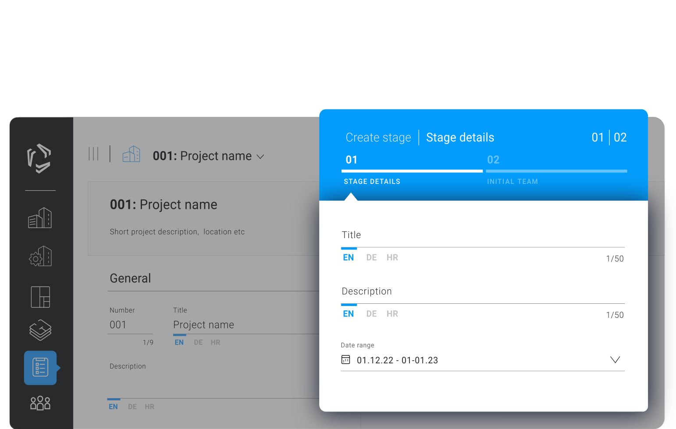Viewport: 676px width, 429px height.
Task: Click the Create stage breadcrumb text
Action: pyautogui.click(x=378, y=137)
